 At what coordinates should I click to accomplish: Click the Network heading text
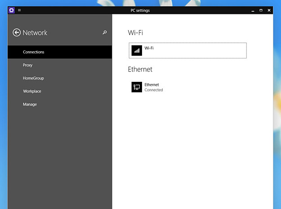pos(35,33)
